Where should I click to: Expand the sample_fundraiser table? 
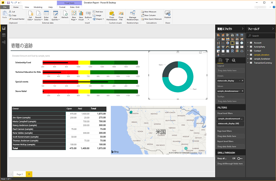tap(249, 58)
